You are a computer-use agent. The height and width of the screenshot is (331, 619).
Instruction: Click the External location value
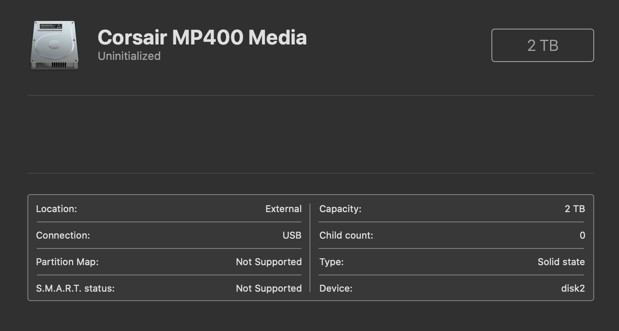[x=283, y=209]
